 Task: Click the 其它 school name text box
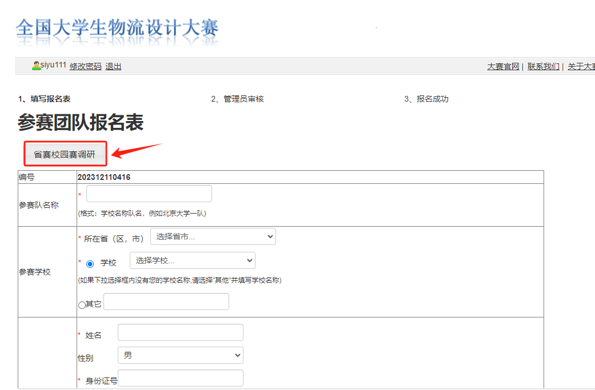coord(166,301)
